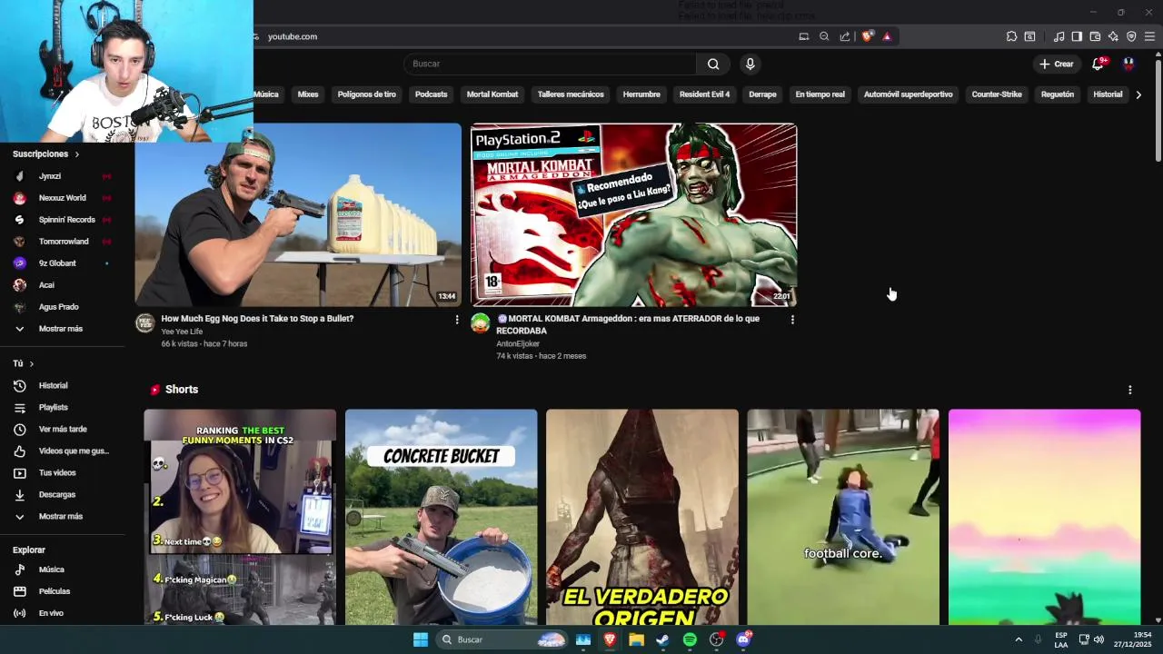Expand the Tú section chevron

31,363
